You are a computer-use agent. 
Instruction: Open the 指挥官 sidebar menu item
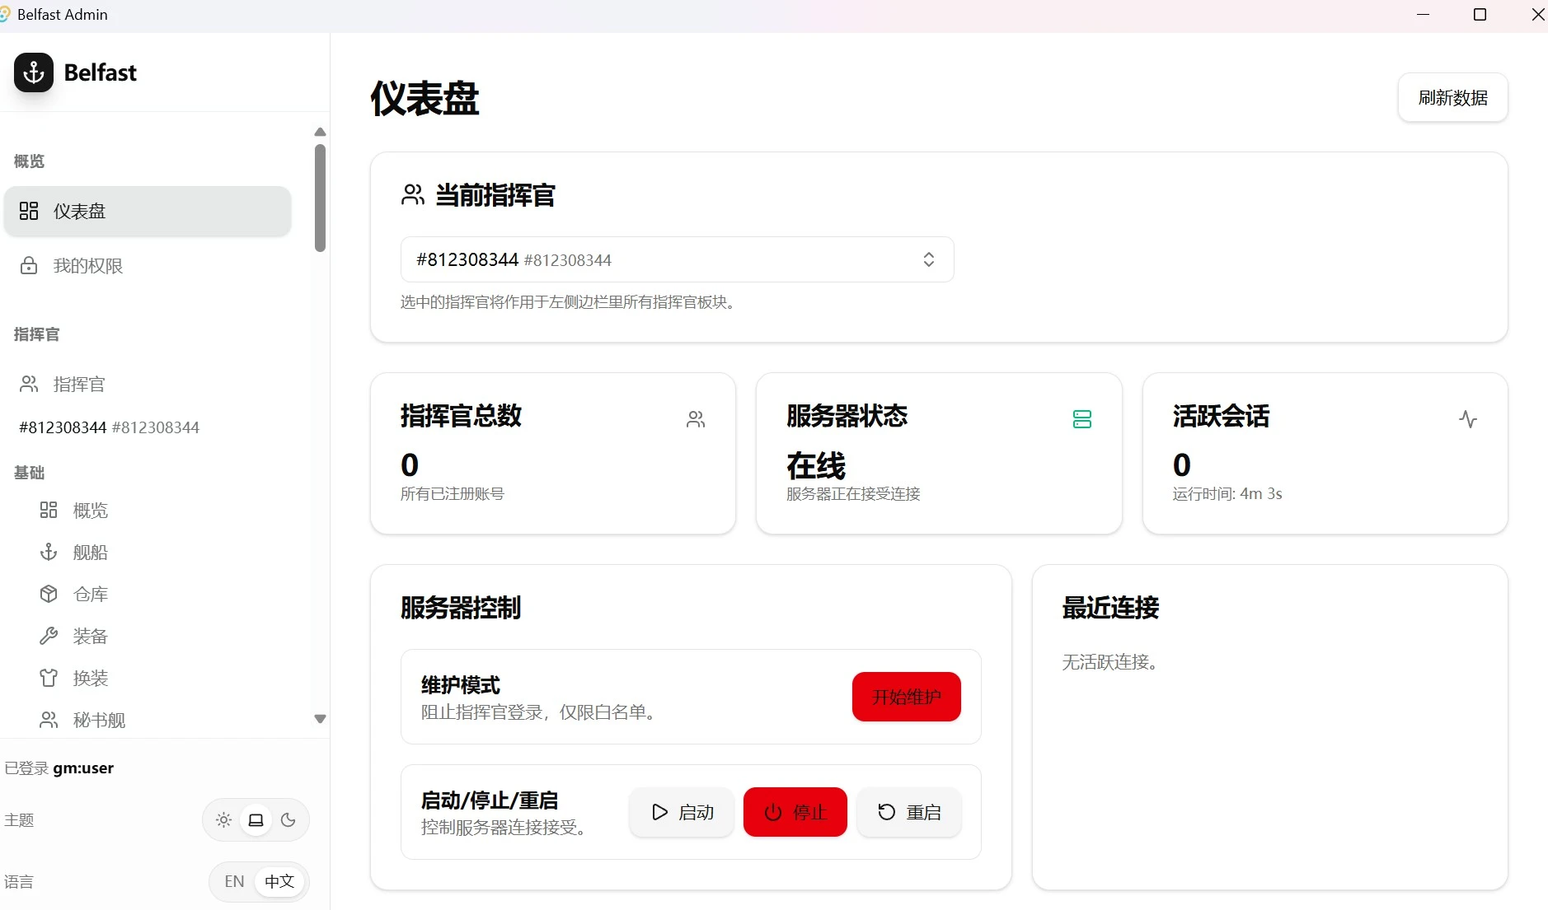(148, 384)
